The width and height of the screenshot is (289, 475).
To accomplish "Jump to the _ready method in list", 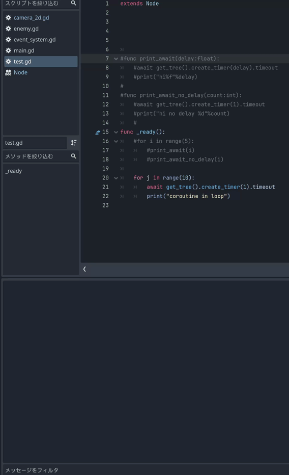I will point(14,171).
